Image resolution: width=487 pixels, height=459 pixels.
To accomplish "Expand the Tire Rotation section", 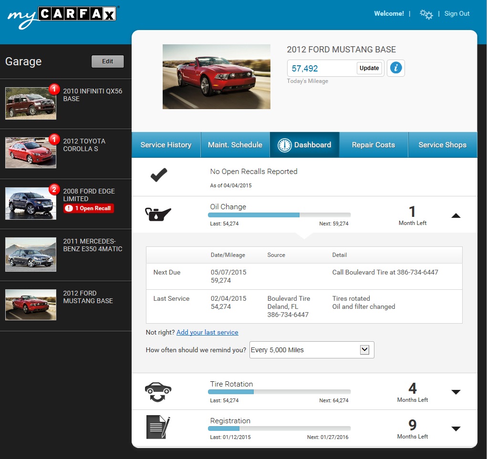I will [x=456, y=392].
